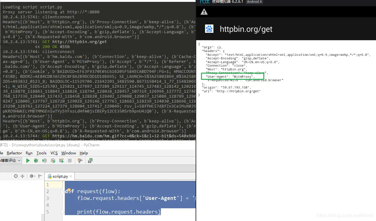Click the httpbin.org/get address bar
Screen dimensions: 376x221
pos(246,29)
